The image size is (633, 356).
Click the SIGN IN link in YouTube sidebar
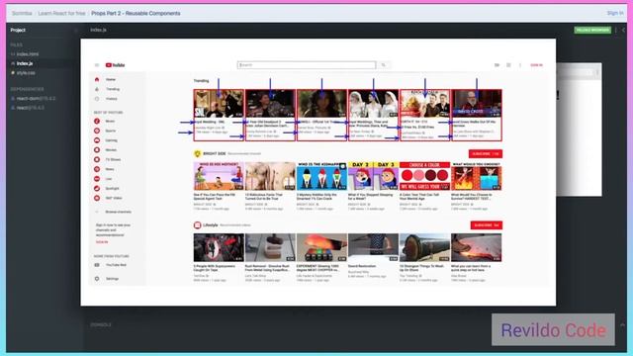click(x=102, y=242)
